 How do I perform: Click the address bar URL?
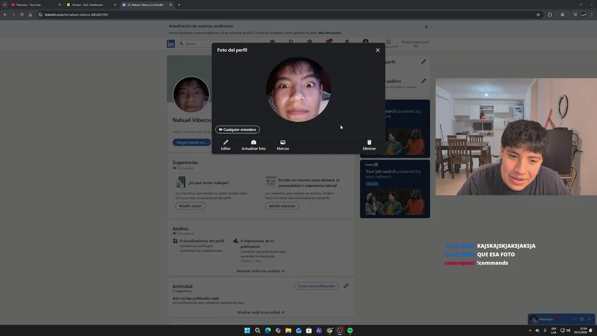click(x=76, y=14)
